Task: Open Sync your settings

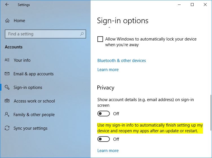Action: [x=30, y=128]
